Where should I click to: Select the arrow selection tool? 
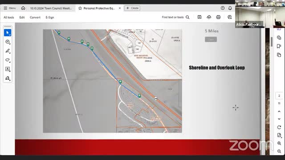[8, 32]
